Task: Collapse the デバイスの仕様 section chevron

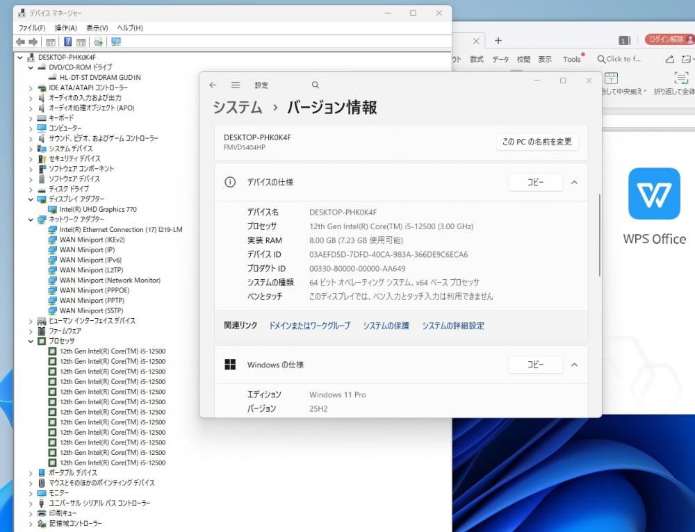Action: coord(575,183)
